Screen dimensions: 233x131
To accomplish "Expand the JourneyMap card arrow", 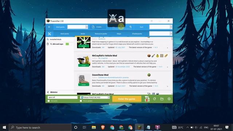I will coord(167,48).
